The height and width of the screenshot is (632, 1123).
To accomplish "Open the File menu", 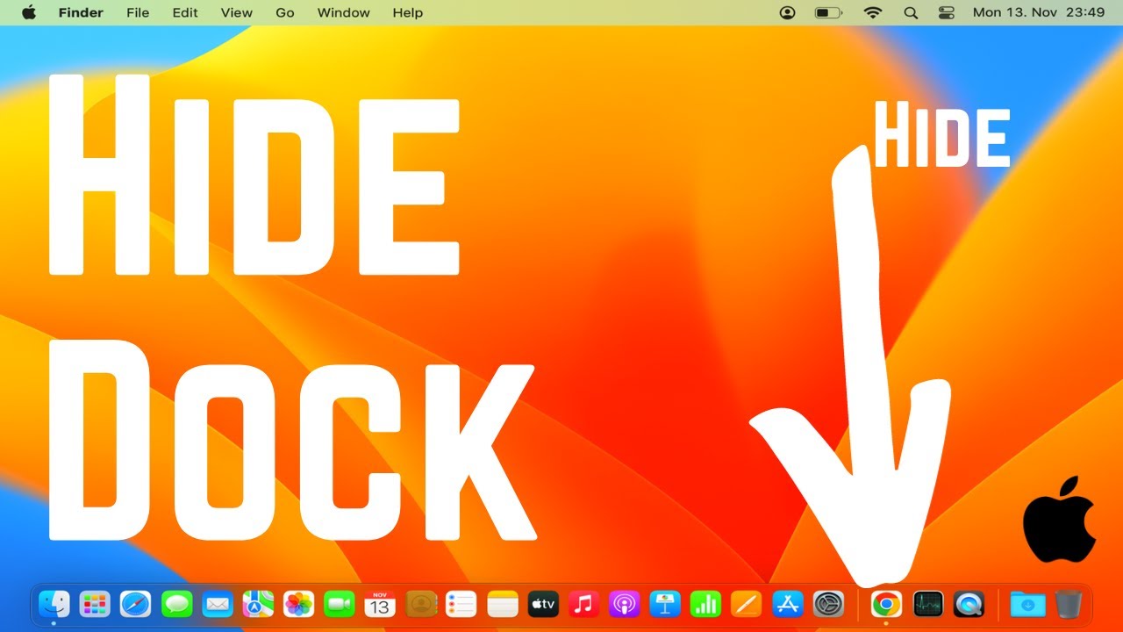I will point(138,12).
